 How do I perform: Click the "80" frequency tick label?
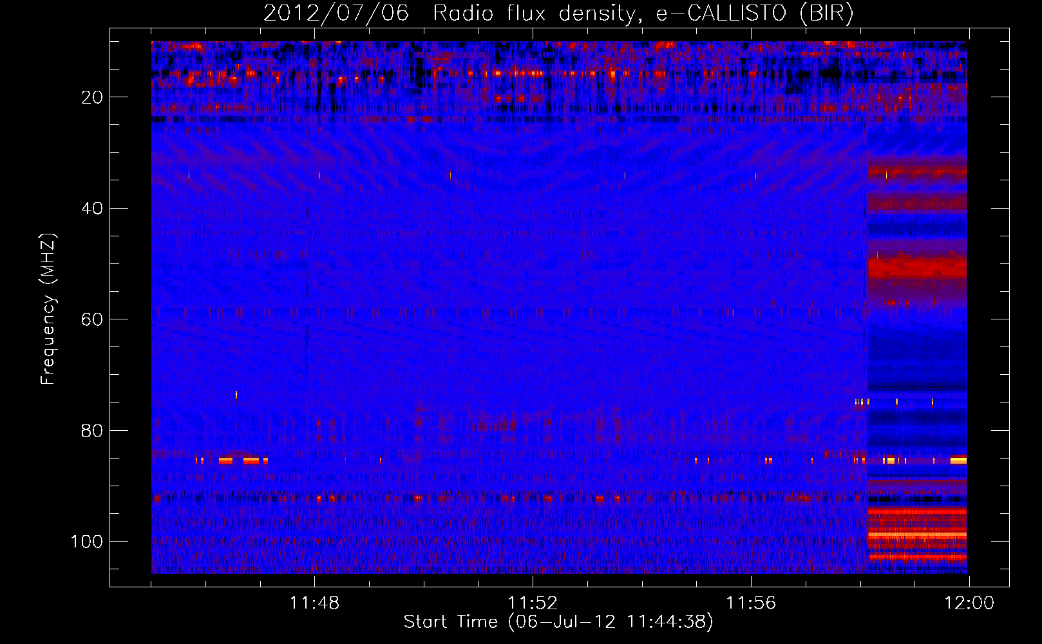click(93, 430)
